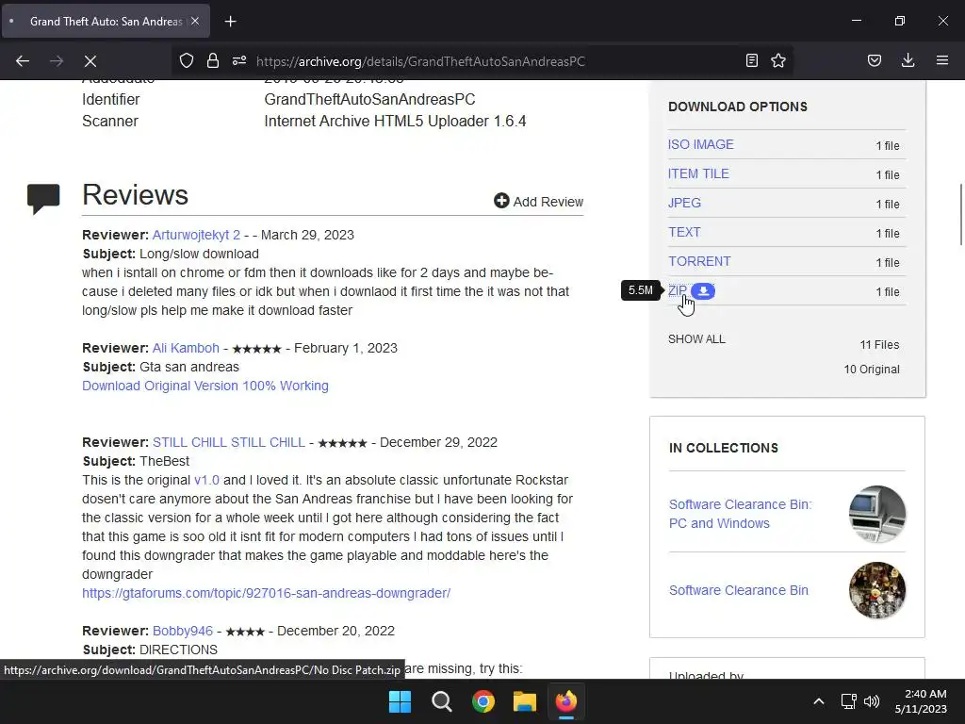Click the page vertical scrollbar

(960, 214)
